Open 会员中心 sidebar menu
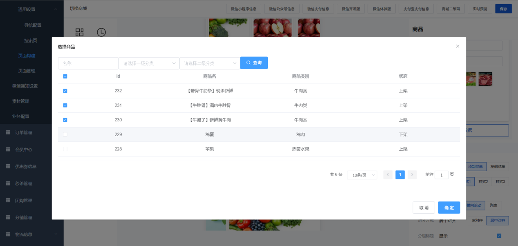 click(x=23, y=150)
